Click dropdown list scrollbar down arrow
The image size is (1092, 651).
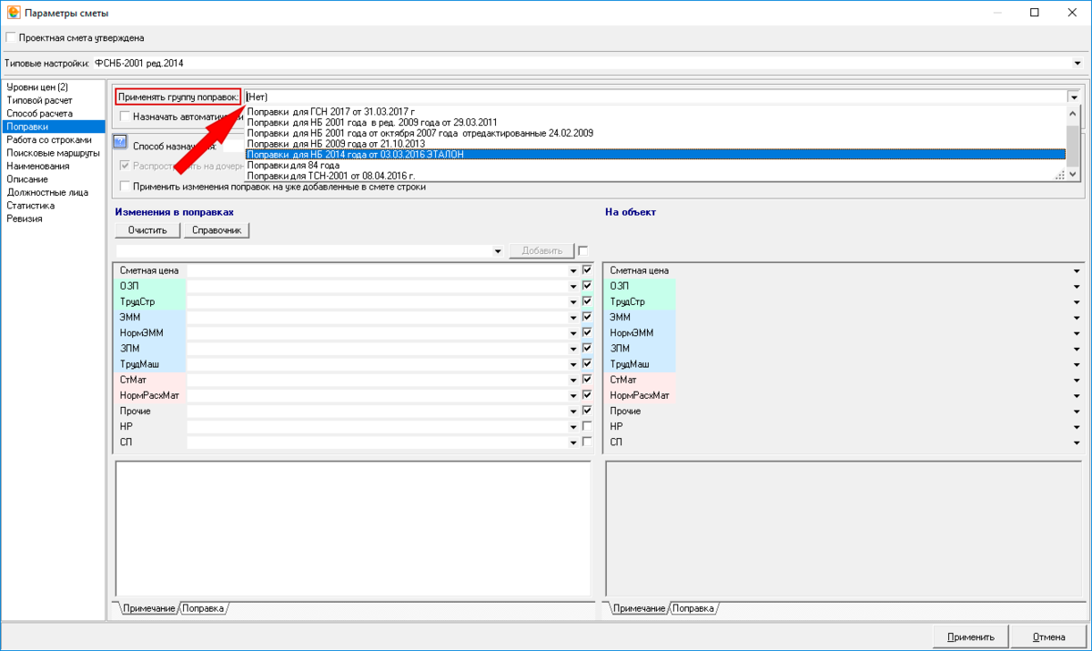[1073, 175]
